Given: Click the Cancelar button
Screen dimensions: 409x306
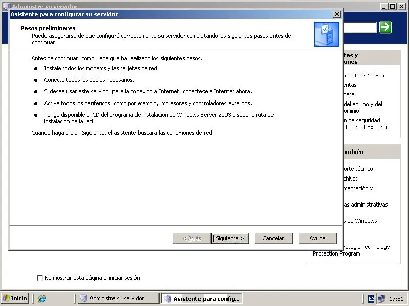Looking at the screenshot, I should 274,238.
